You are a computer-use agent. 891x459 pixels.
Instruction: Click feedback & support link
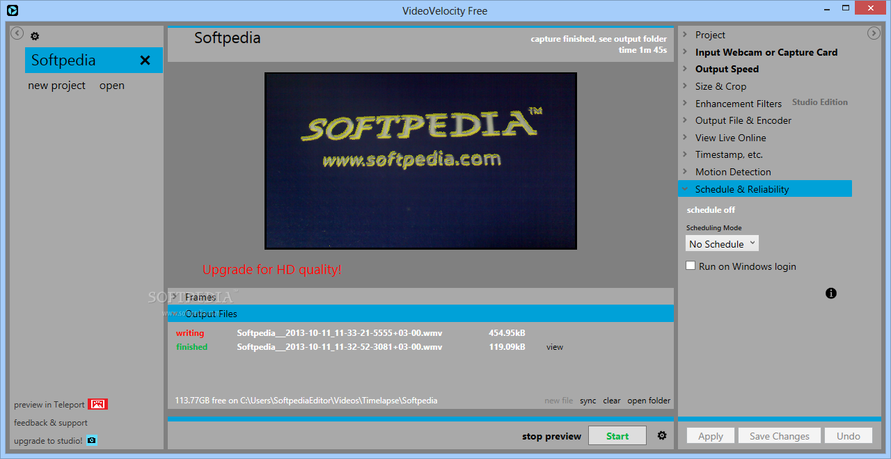[x=51, y=423]
